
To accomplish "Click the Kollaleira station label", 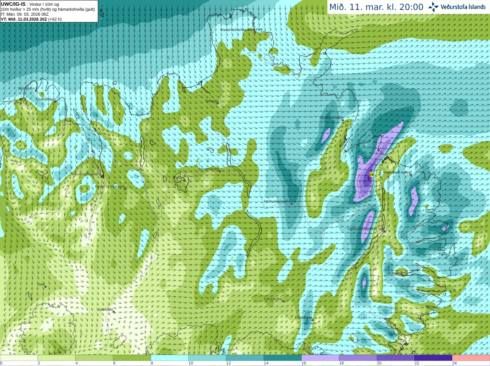I will [395, 273].
